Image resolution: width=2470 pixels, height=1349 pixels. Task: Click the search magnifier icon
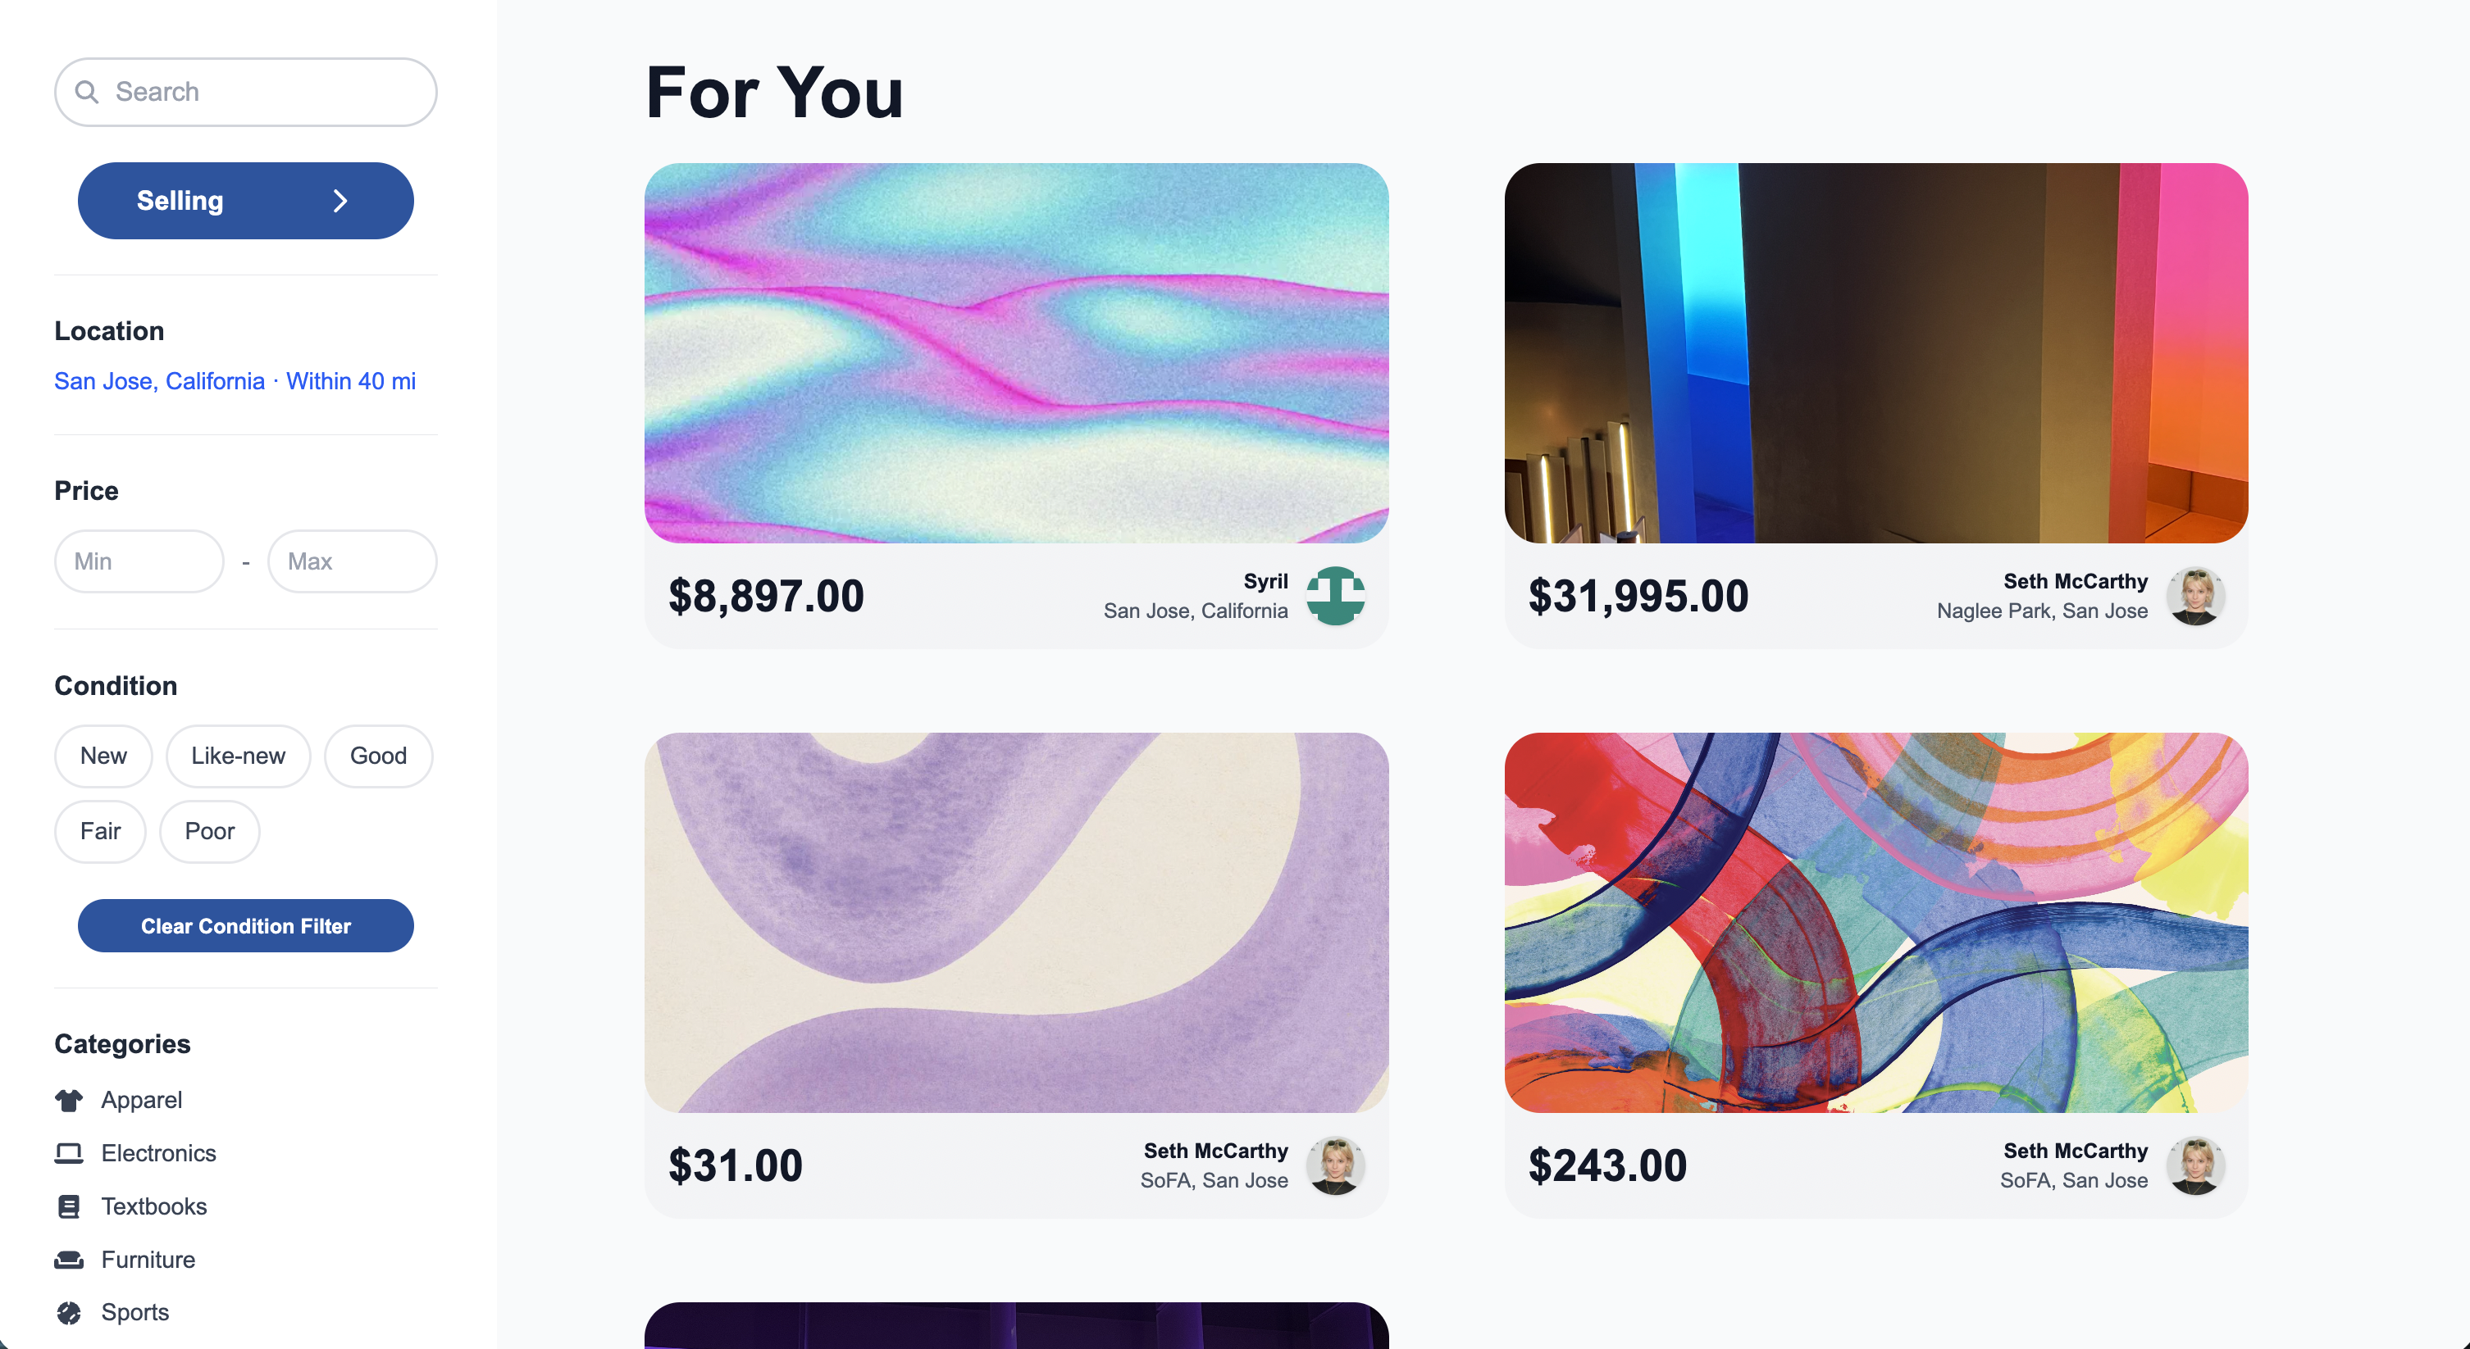point(86,92)
